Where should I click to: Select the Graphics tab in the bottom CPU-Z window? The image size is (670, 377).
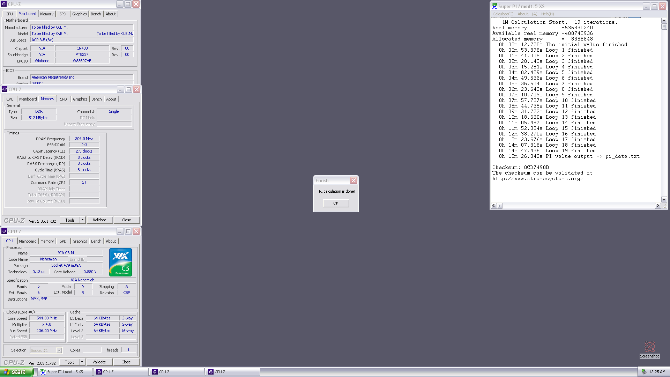coord(80,241)
